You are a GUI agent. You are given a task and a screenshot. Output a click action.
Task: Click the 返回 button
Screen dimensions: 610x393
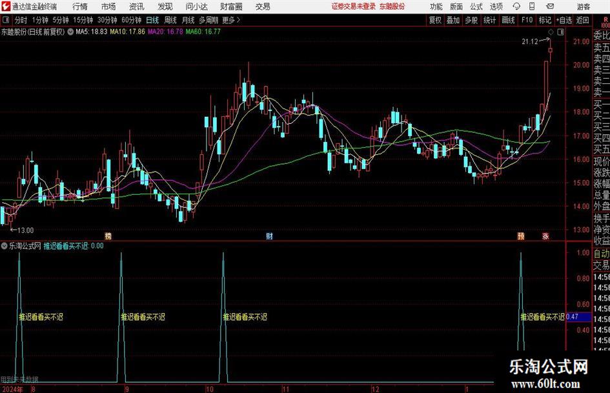[582, 20]
